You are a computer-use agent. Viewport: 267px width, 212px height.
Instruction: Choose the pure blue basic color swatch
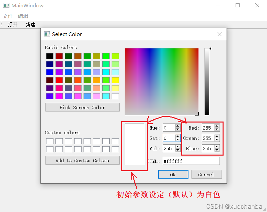coord(50,72)
